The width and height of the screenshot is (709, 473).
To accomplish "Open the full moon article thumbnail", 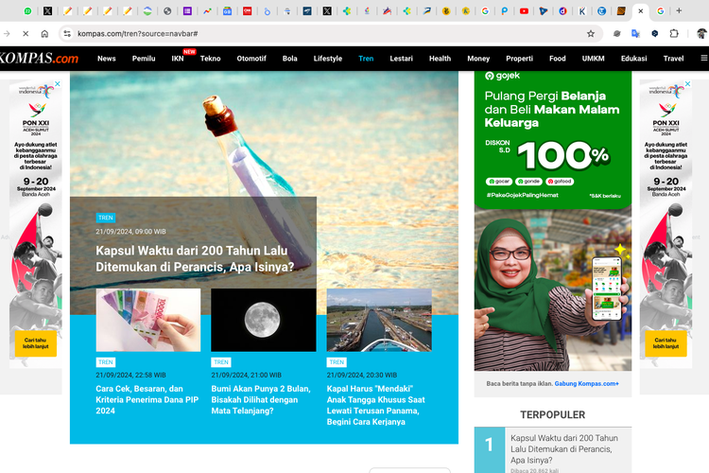I will pos(263,320).
